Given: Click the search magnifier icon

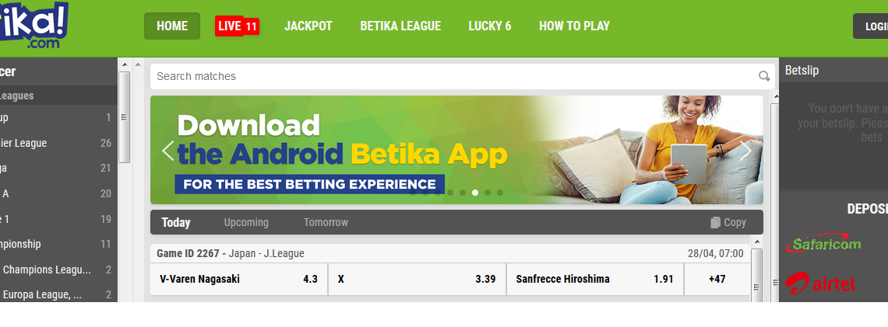Looking at the screenshot, I should 764,76.
